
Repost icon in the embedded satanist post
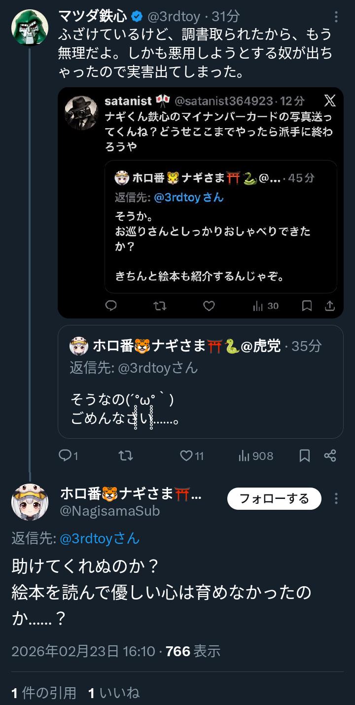pos(160,306)
